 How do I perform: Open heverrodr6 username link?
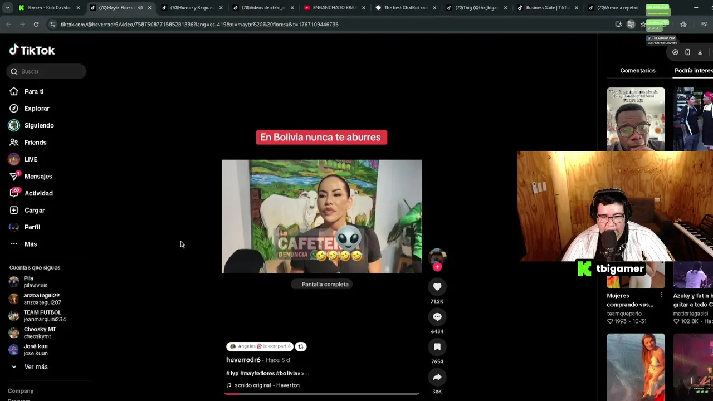click(243, 360)
